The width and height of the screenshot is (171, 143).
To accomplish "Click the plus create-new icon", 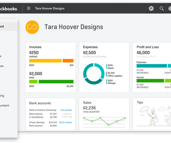I will (151, 8).
